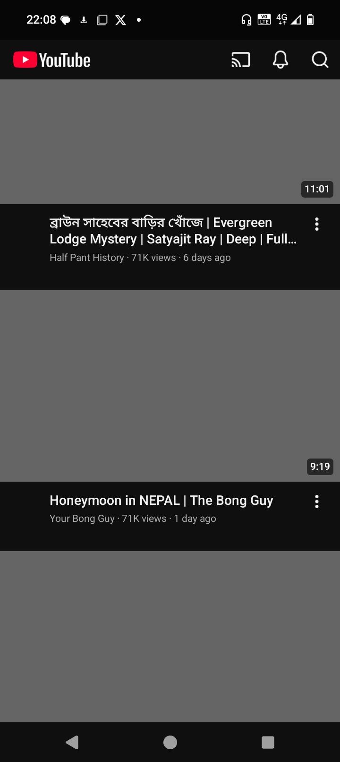Tap the YouTube logo
Viewport: 340px width, 762px height.
coord(52,60)
